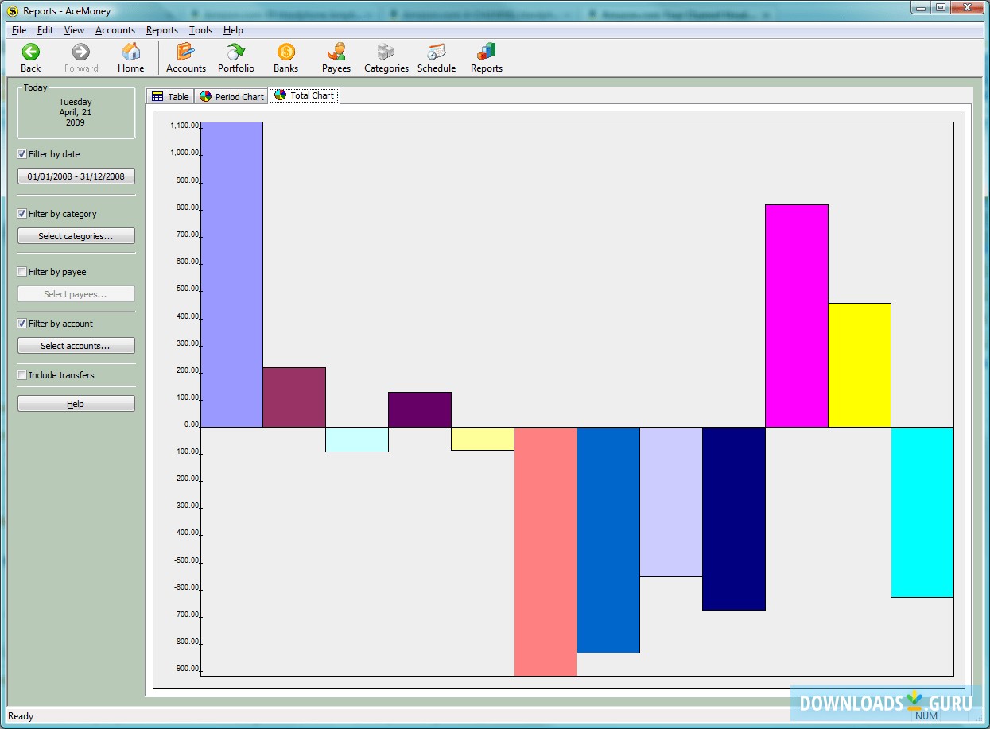Open the View menu

pos(74,30)
